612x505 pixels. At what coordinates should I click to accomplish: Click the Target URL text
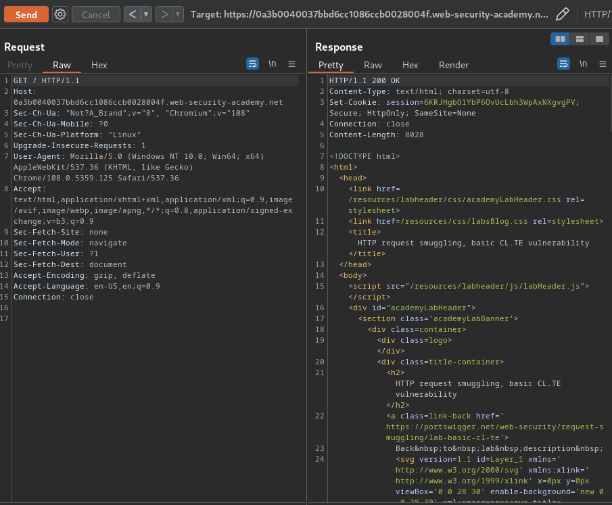369,14
